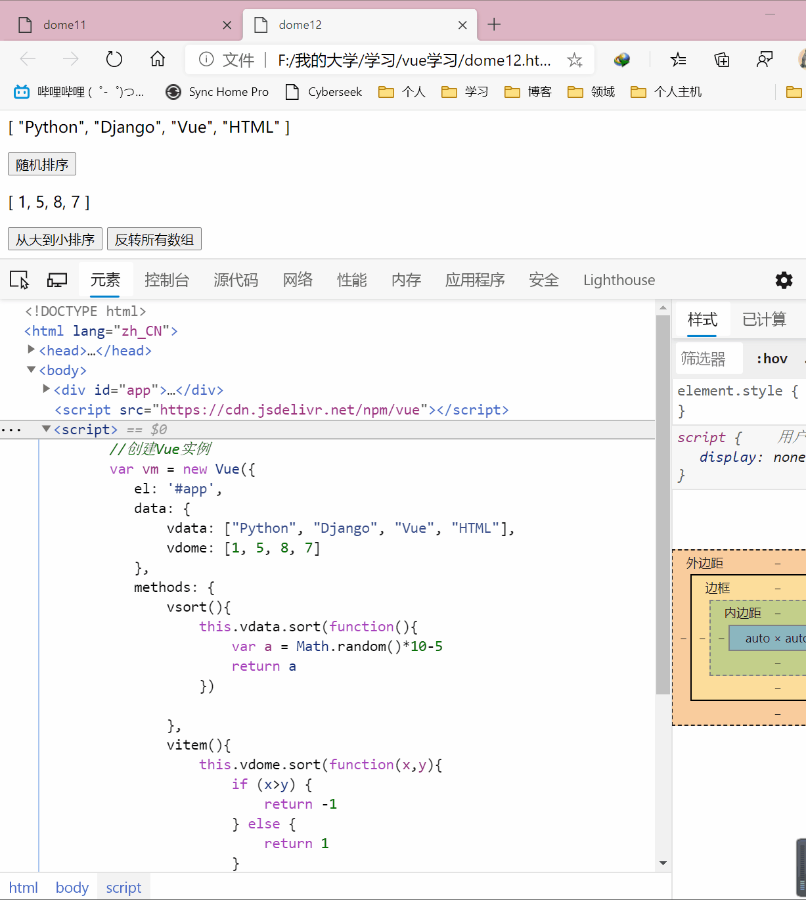Click the 随机排序 button
This screenshot has height=900, width=806.
pos(42,164)
